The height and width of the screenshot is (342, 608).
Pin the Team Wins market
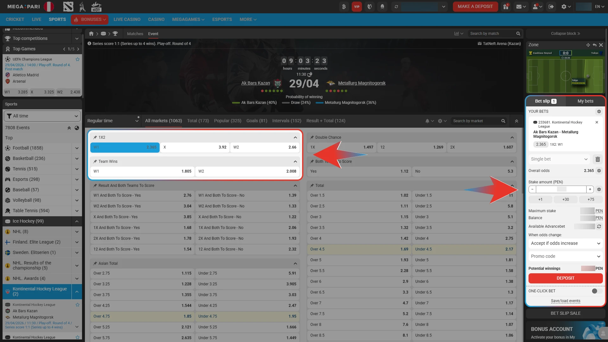(x=95, y=161)
